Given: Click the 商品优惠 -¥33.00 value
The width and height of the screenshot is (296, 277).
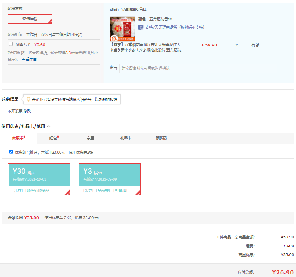Looking at the screenshot, I should [x=287, y=255].
